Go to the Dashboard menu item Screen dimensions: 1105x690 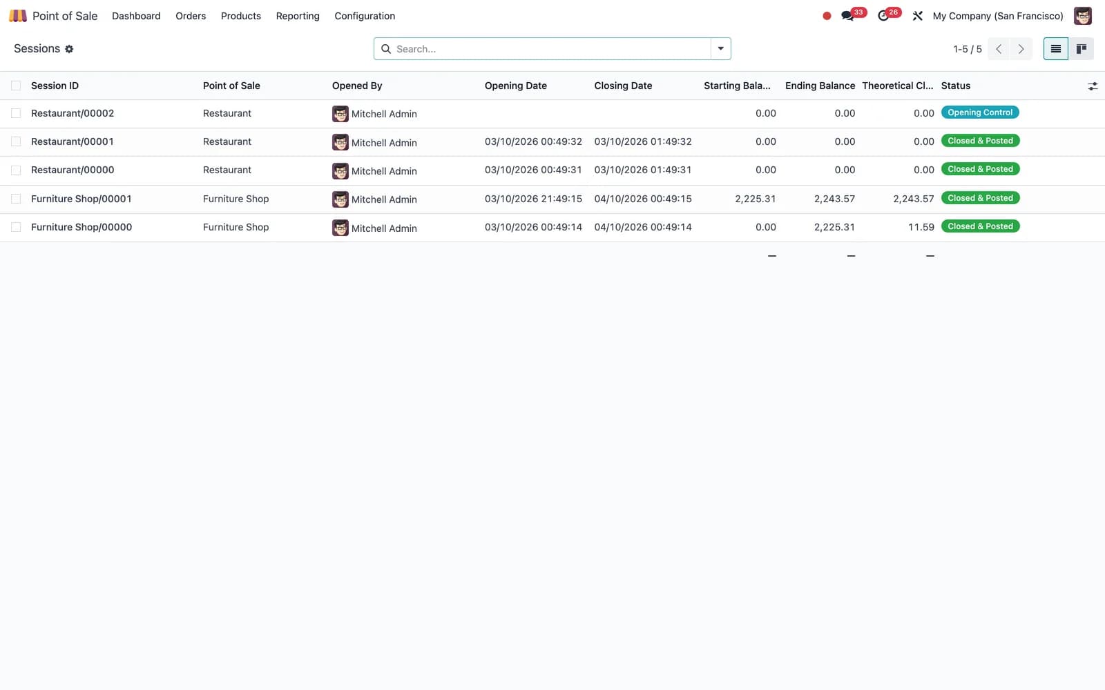tap(136, 16)
